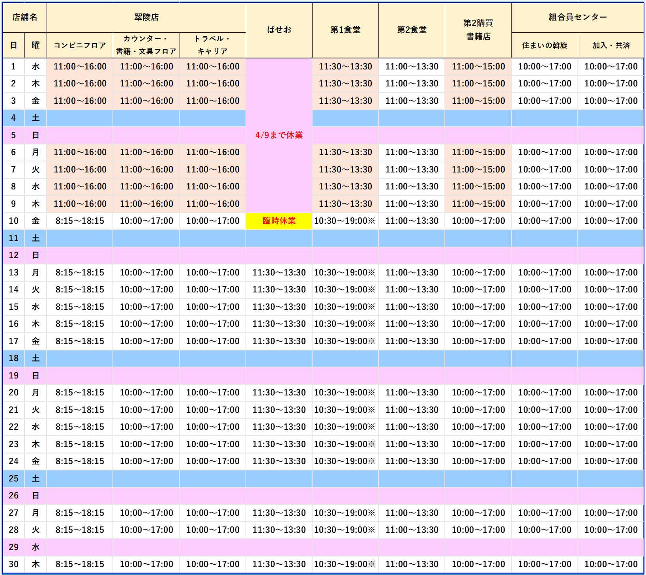Click the ぱせお column header

tap(279, 30)
